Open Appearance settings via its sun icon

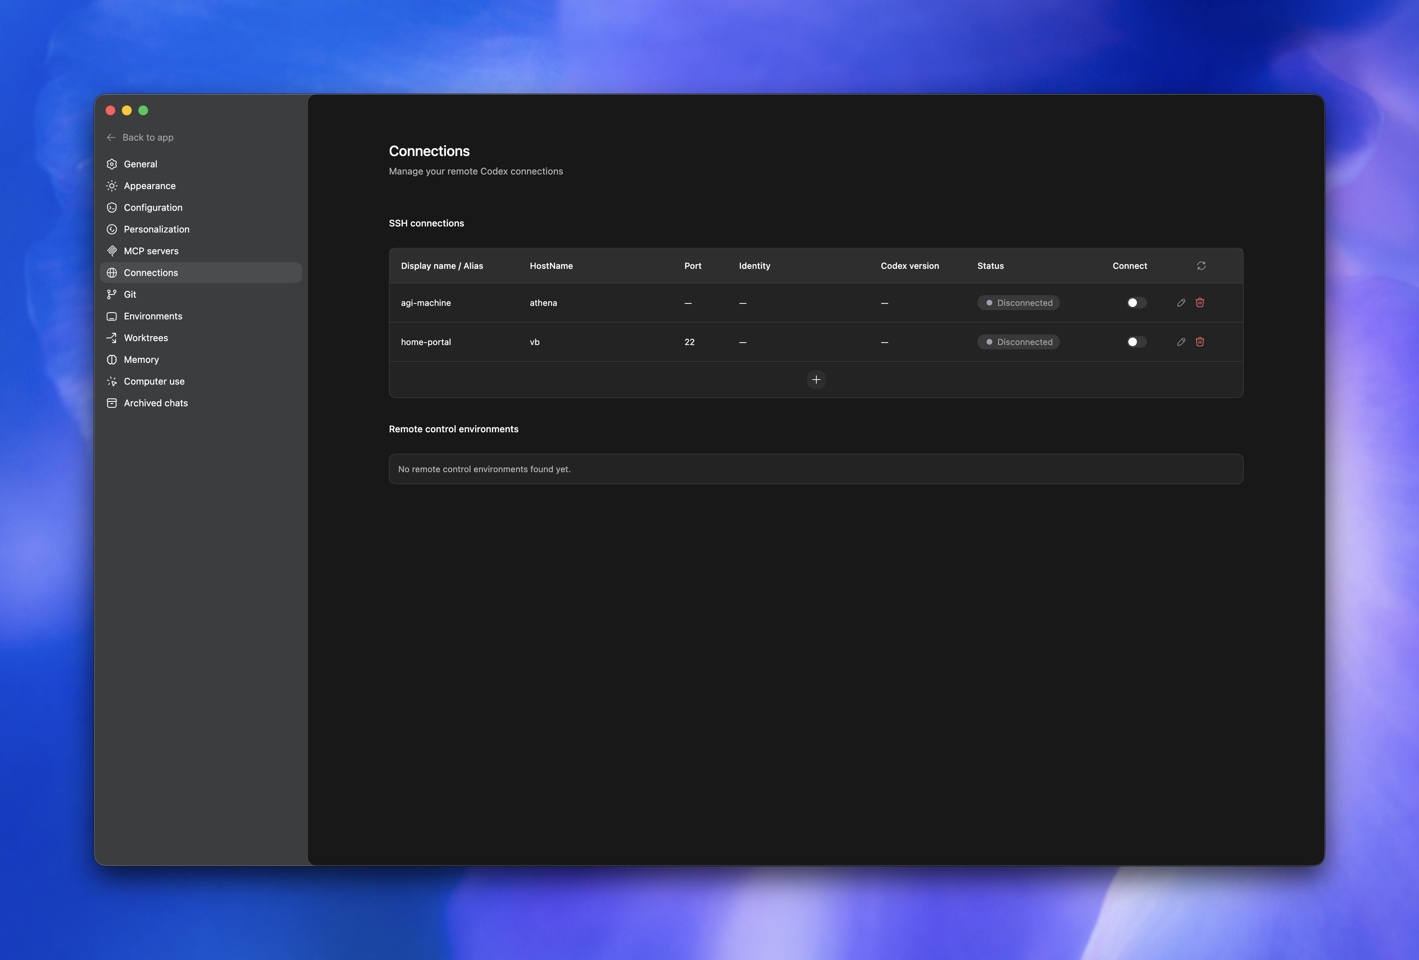(112, 186)
